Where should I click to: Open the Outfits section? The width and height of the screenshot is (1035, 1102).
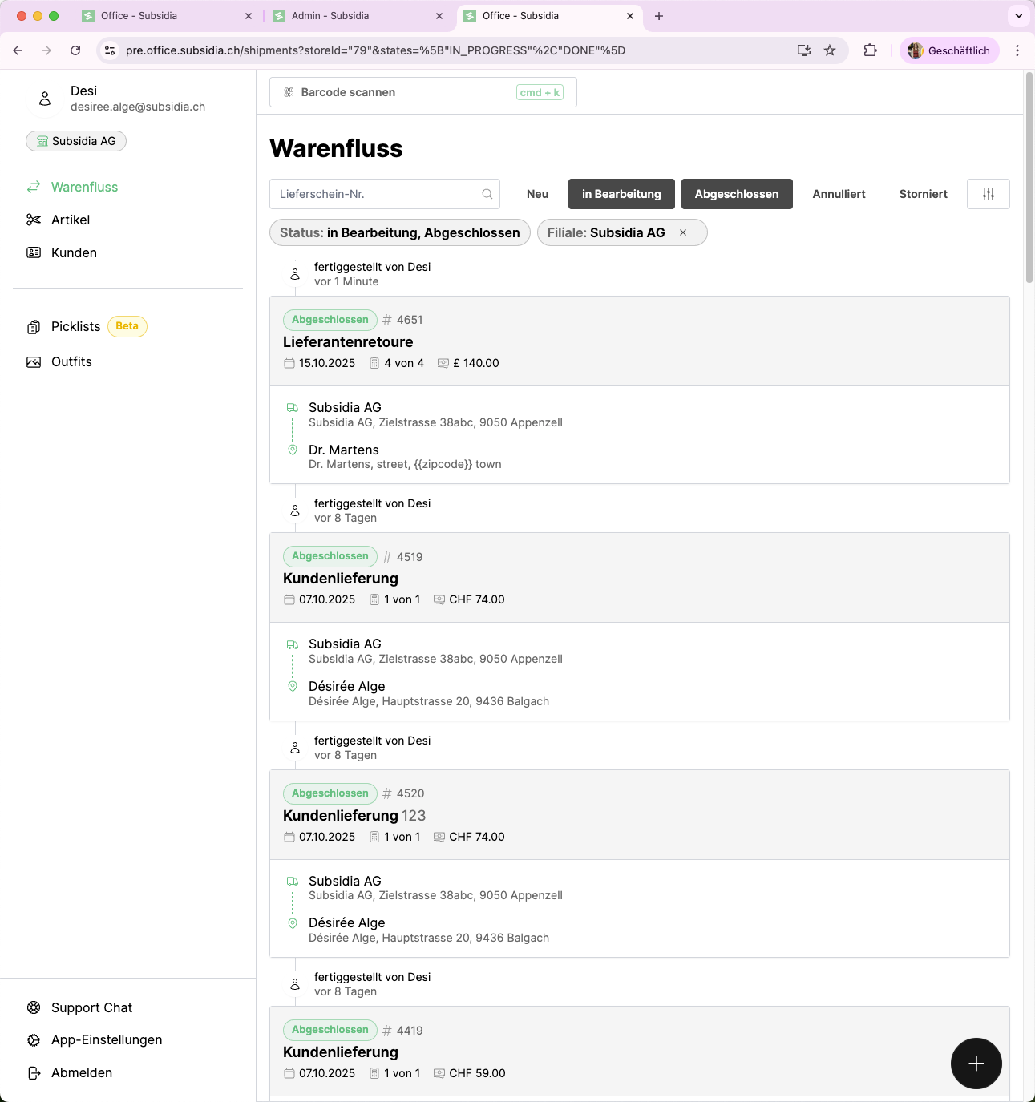pyautogui.click(x=71, y=361)
